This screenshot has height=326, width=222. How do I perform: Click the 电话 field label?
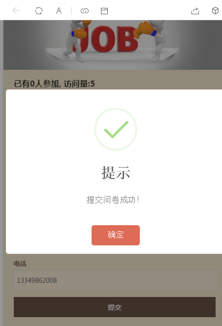[x=20, y=264]
